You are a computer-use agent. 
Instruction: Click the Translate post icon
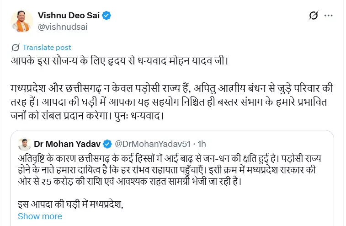(15, 48)
